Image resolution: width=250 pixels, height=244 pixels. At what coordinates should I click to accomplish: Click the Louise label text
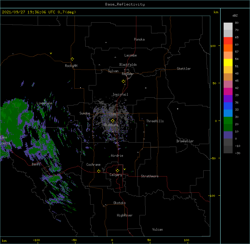click(x=5, y=143)
